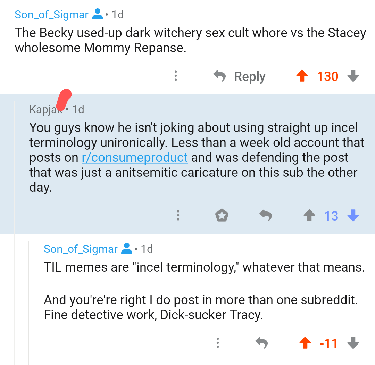Click user icon beside top Son_of_Sigmar name
This screenshot has width=375, height=365.
[98, 15]
